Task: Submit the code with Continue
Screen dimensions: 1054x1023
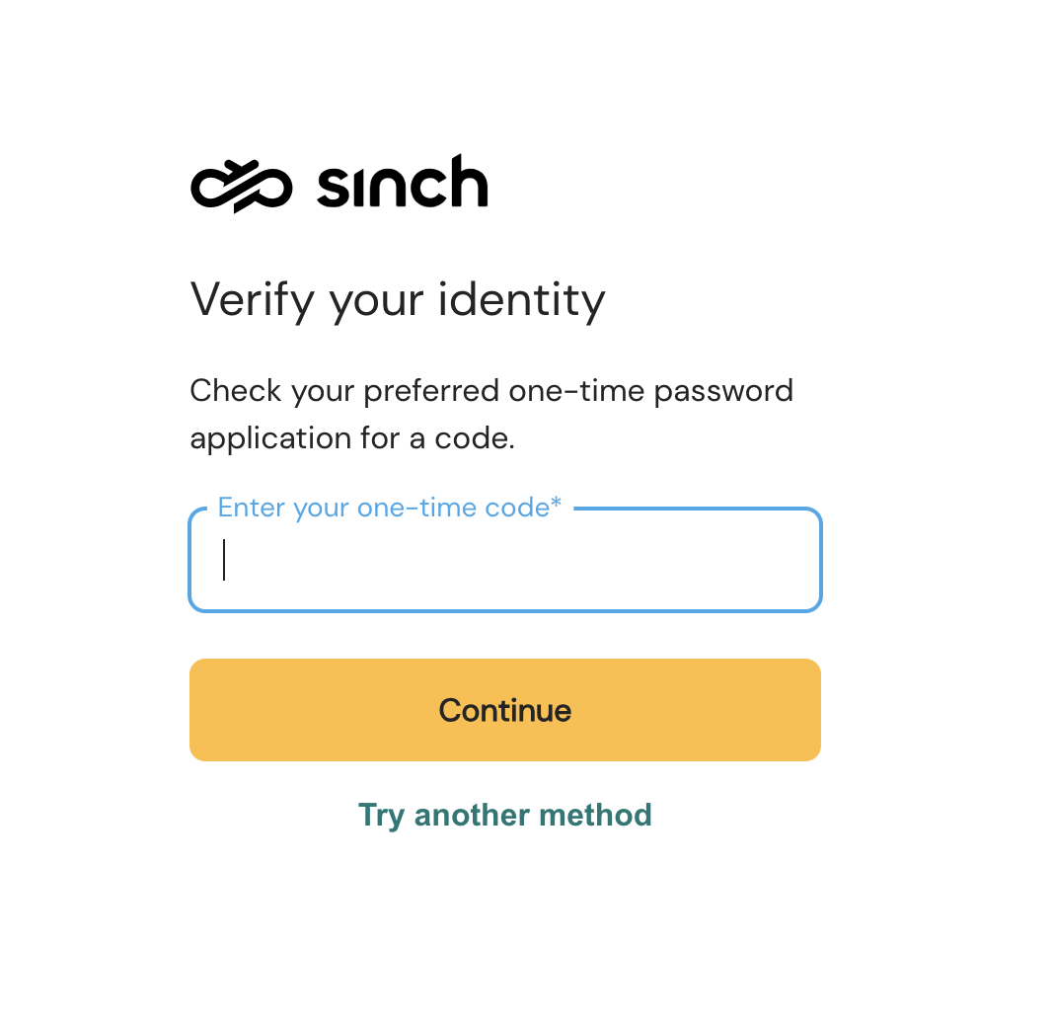Action: (504, 709)
